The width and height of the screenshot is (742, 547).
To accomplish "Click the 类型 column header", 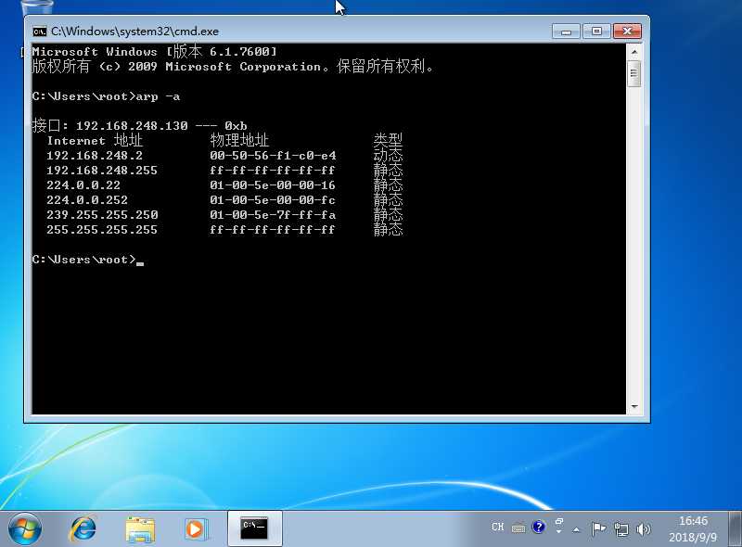I will click(x=388, y=140).
